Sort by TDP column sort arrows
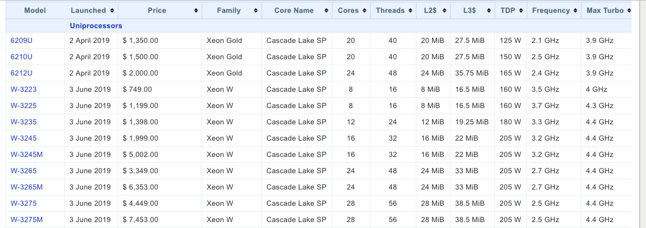This screenshot has width=646, height=228. 521,10
